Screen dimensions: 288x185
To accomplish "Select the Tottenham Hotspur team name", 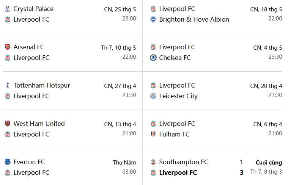I will click(42, 86).
